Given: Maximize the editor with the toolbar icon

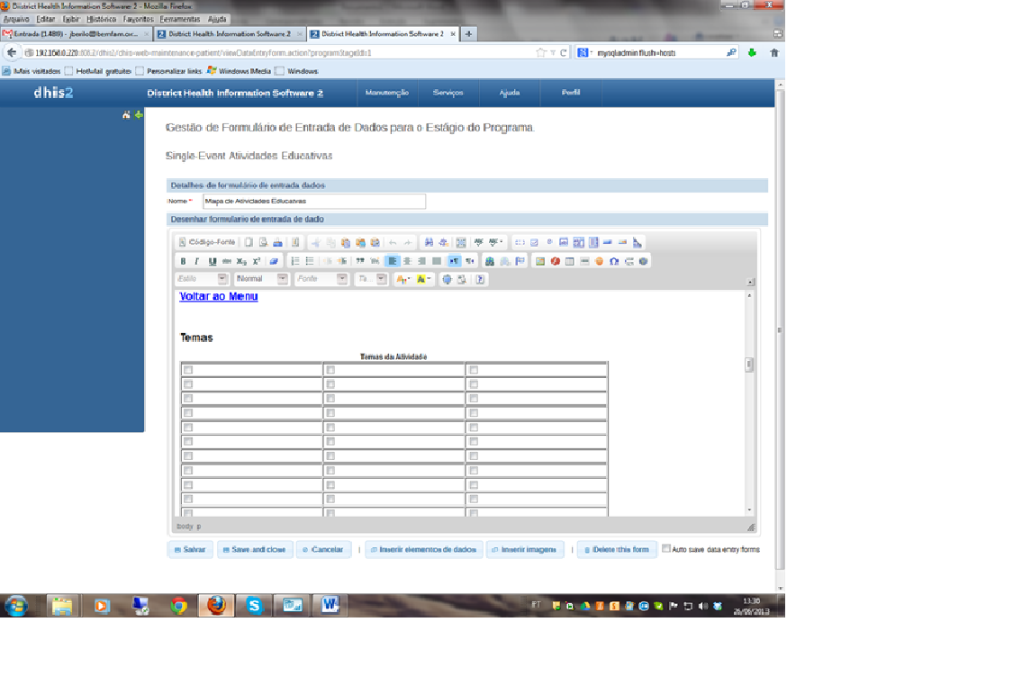Looking at the screenshot, I should pos(447,279).
